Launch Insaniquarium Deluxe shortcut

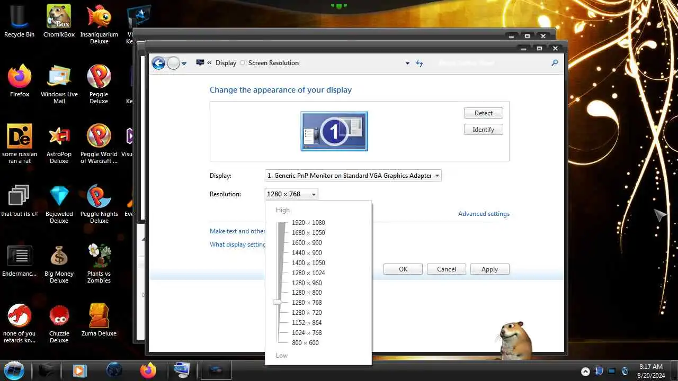[x=99, y=24]
